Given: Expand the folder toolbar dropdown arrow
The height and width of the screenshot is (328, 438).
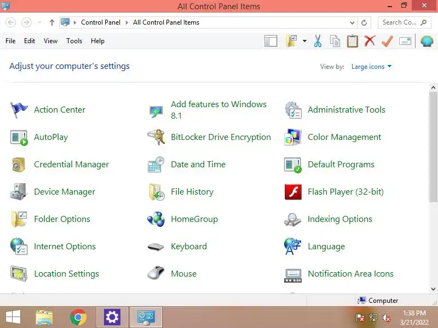Looking at the screenshot, I should coord(304,41).
